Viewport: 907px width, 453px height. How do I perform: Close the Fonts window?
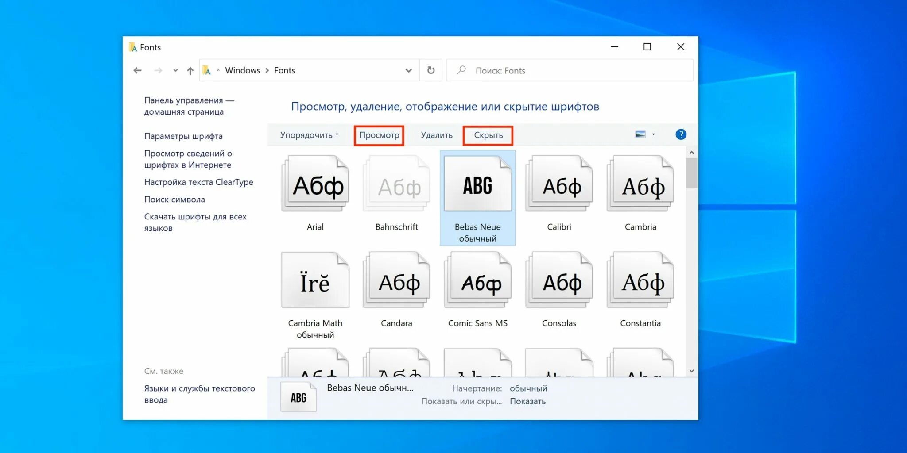[681, 47]
